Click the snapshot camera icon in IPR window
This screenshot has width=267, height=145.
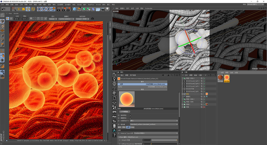92,19
